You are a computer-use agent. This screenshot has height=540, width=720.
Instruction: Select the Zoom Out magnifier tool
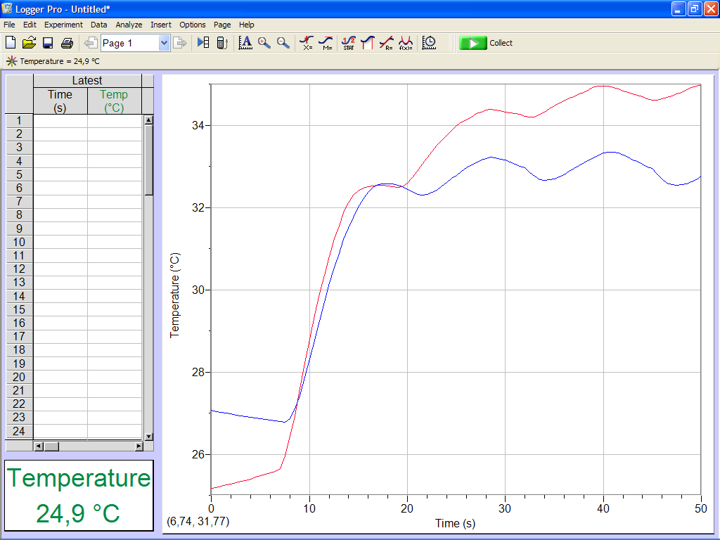pyautogui.click(x=283, y=43)
